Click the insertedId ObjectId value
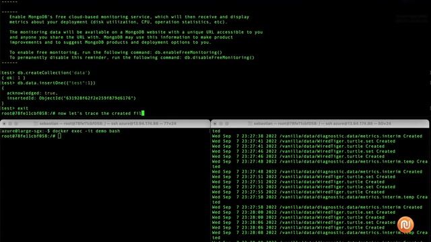Image resolution: width=431 pixels, height=242 pixels. 88,98
